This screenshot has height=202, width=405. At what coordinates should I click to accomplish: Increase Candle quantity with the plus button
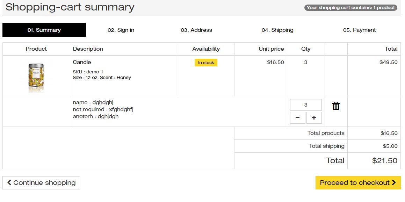314,118
